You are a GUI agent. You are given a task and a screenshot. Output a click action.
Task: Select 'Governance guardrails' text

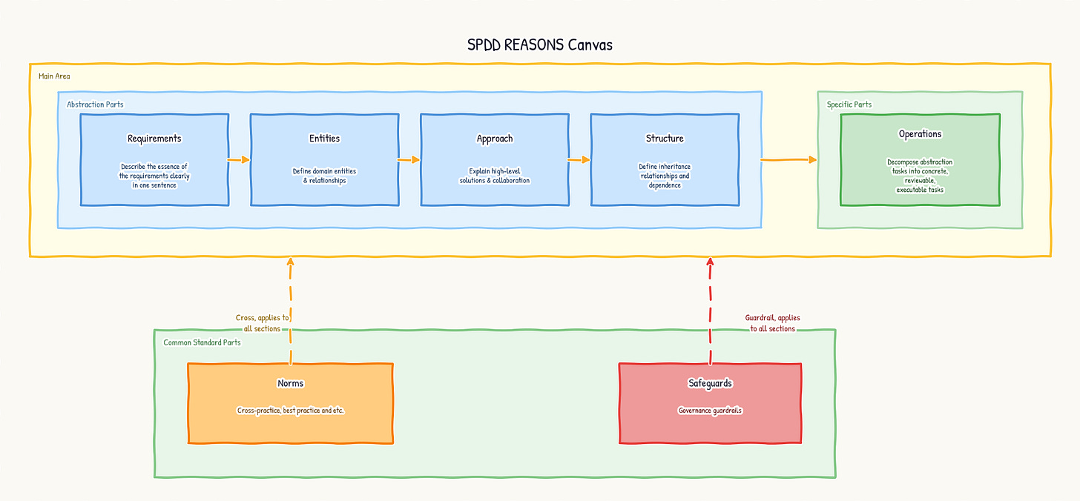tap(710, 410)
